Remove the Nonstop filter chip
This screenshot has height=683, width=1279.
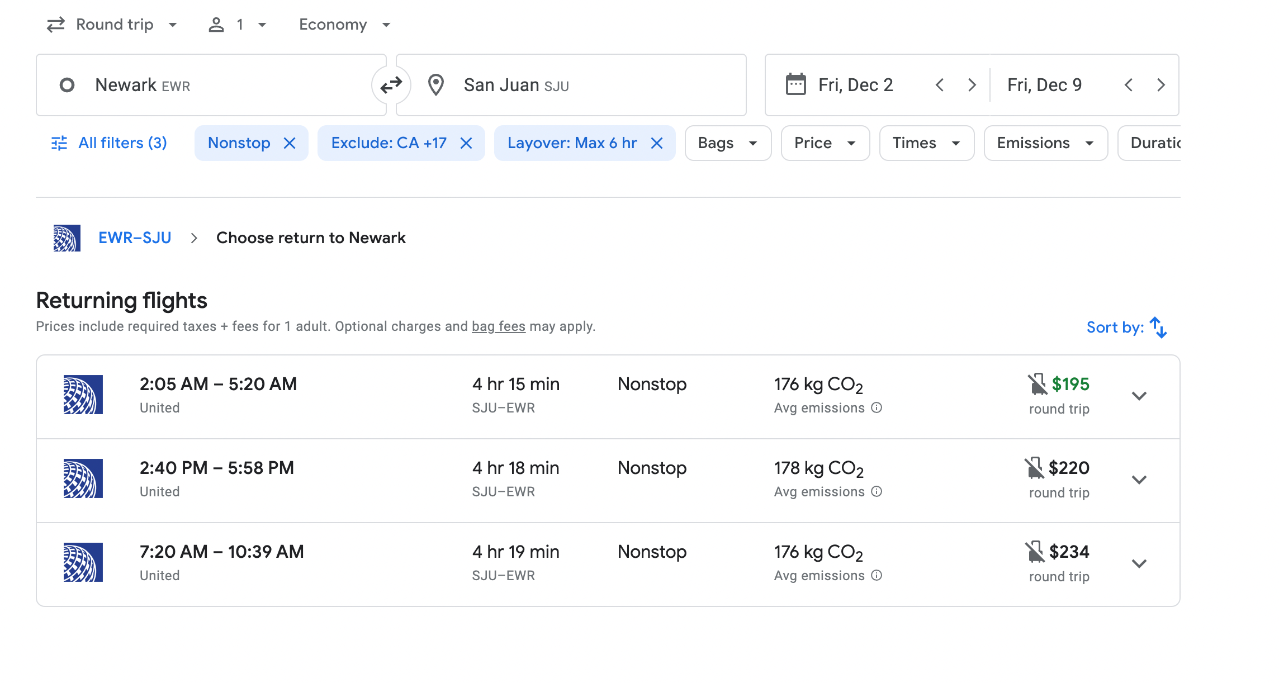click(290, 143)
